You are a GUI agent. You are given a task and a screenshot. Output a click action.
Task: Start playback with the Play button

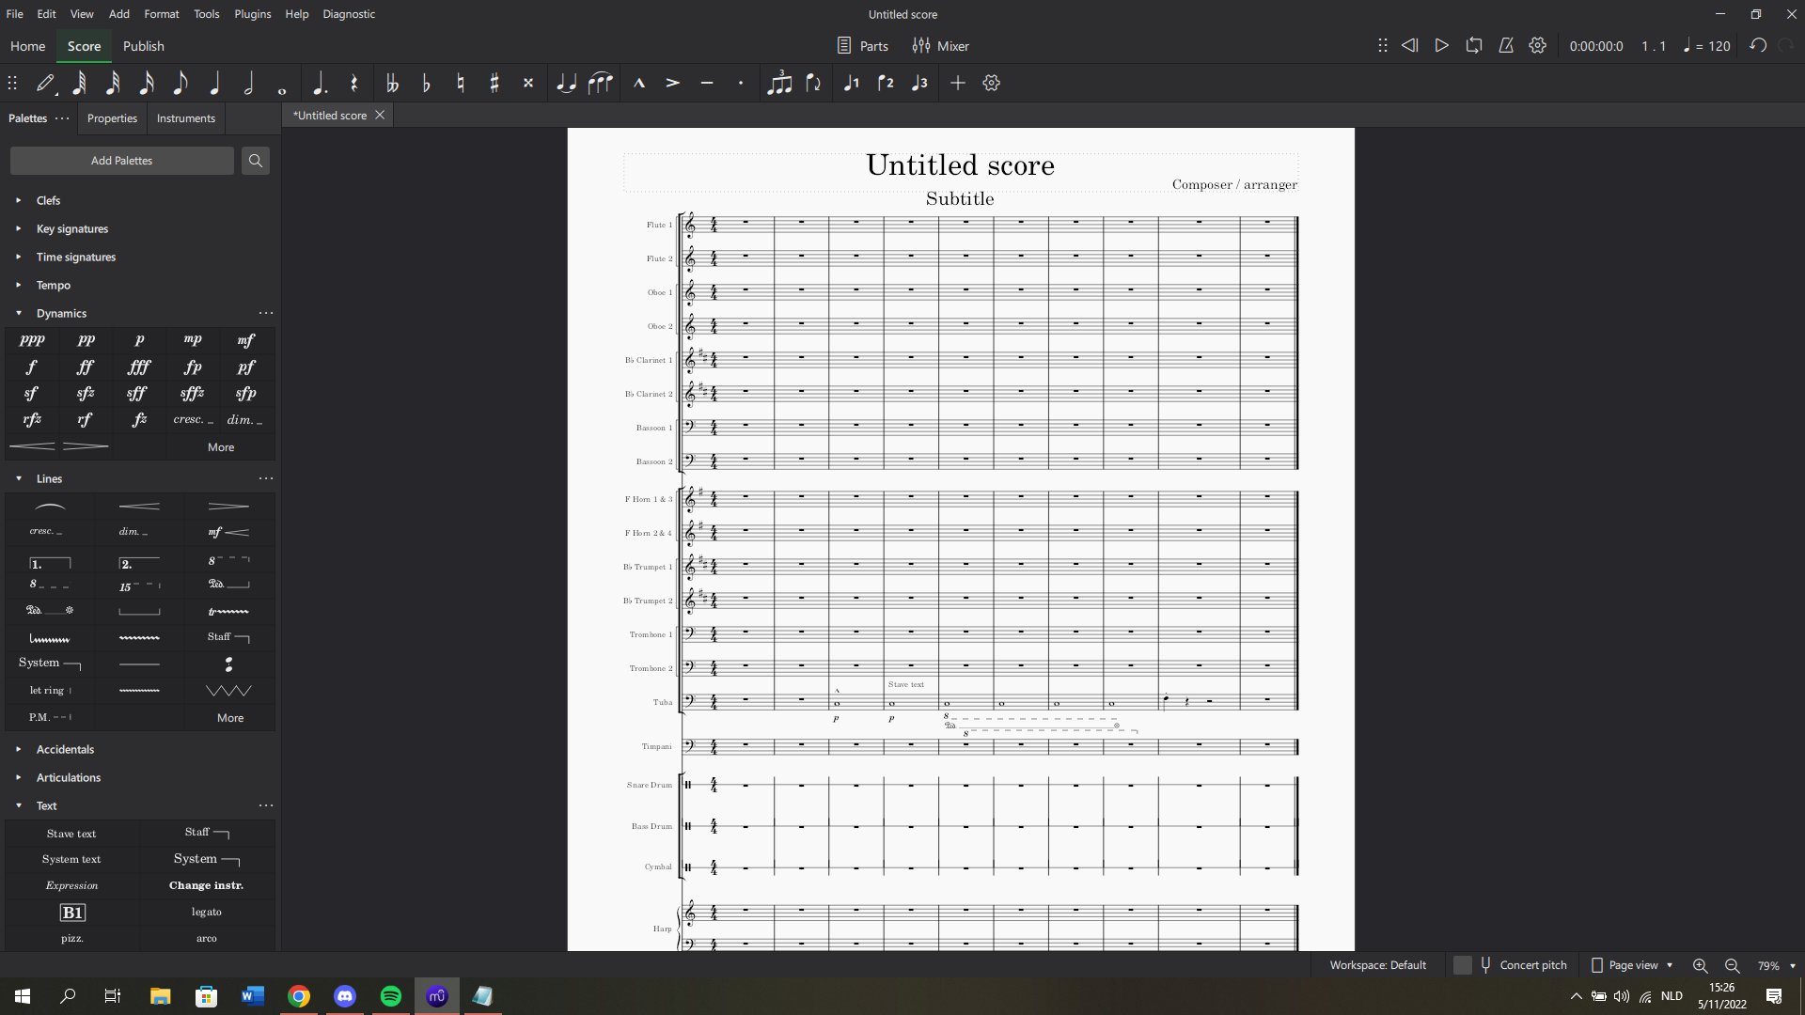[1442, 45]
